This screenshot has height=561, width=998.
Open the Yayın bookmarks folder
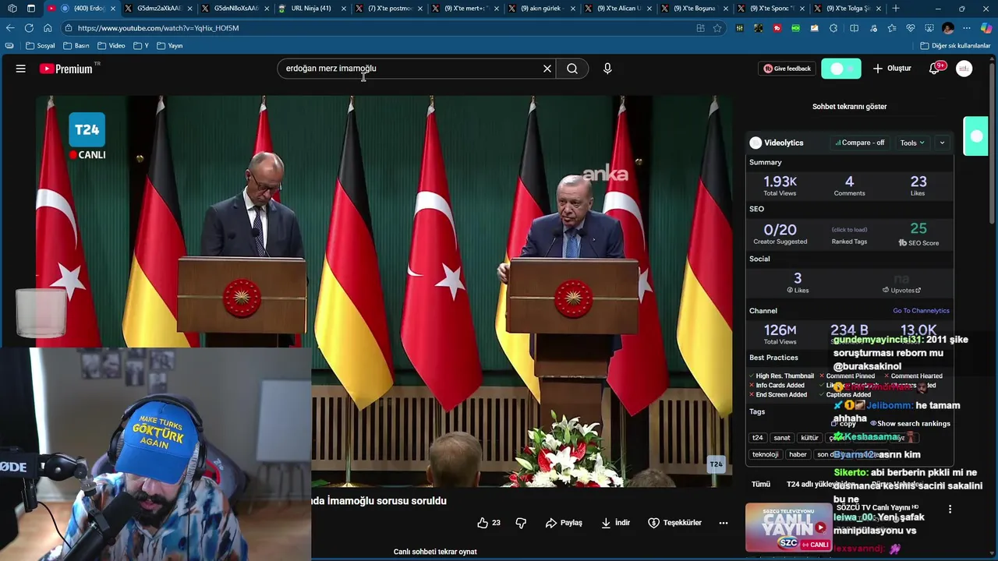click(x=170, y=46)
